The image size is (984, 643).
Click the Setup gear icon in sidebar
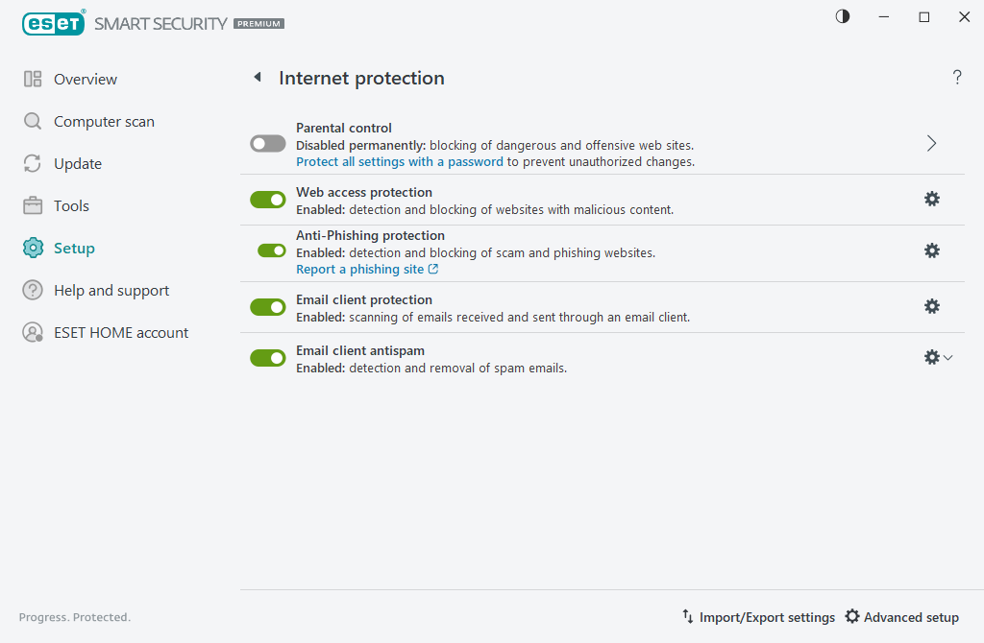click(32, 248)
